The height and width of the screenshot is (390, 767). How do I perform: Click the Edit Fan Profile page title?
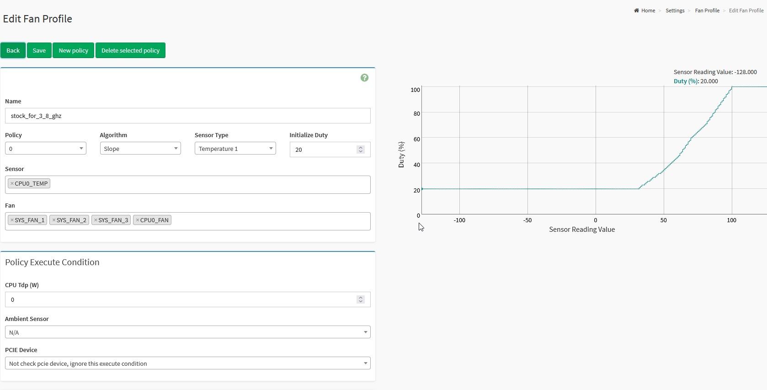coord(37,19)
